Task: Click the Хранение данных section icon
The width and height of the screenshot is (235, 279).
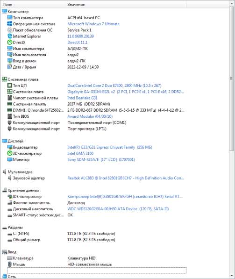Action: pyautogui.click(x=4, y=190)
